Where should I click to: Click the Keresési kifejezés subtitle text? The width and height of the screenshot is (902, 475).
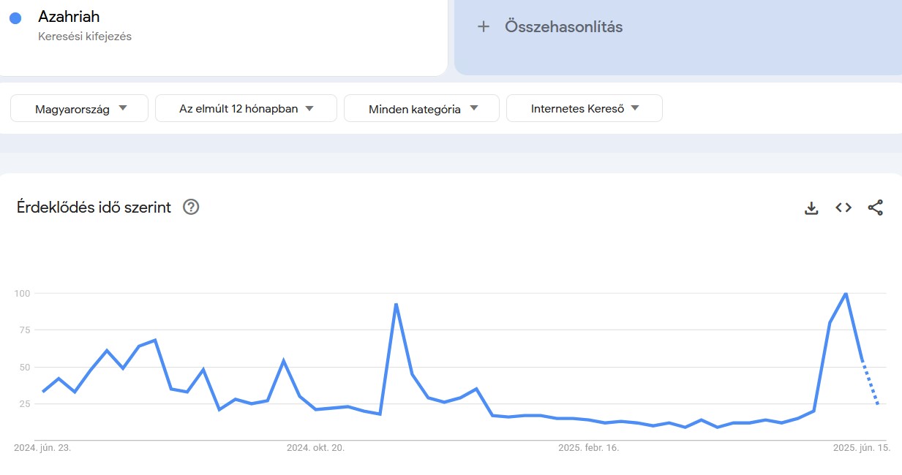click(x=85, y=36)
